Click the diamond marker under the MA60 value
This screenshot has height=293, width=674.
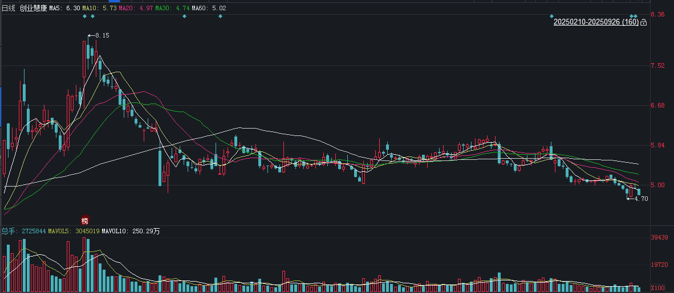[x=221, y=16]
